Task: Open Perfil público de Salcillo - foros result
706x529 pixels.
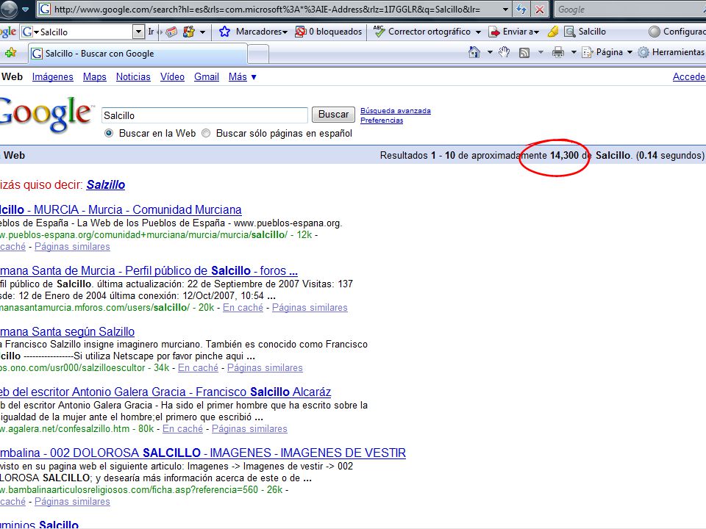Action: pyautogui.click(x=149, y=271)
